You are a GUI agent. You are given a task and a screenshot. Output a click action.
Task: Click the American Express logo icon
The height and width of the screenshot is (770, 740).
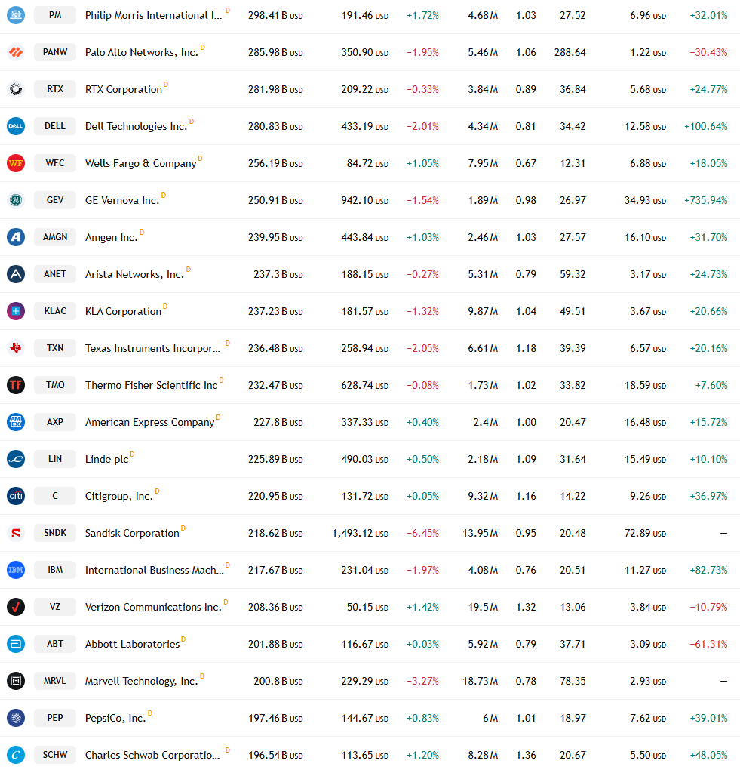(x=16, y=422)
